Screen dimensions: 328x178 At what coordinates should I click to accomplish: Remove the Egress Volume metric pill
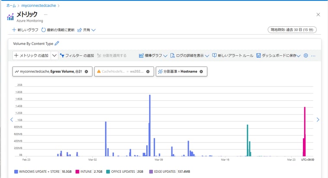click(86, 72)
